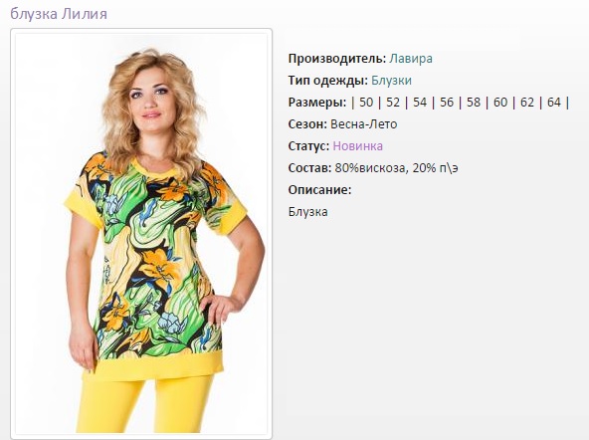
Task: Click the Весна-Лето season text
Action: click(x=363, y=124)
